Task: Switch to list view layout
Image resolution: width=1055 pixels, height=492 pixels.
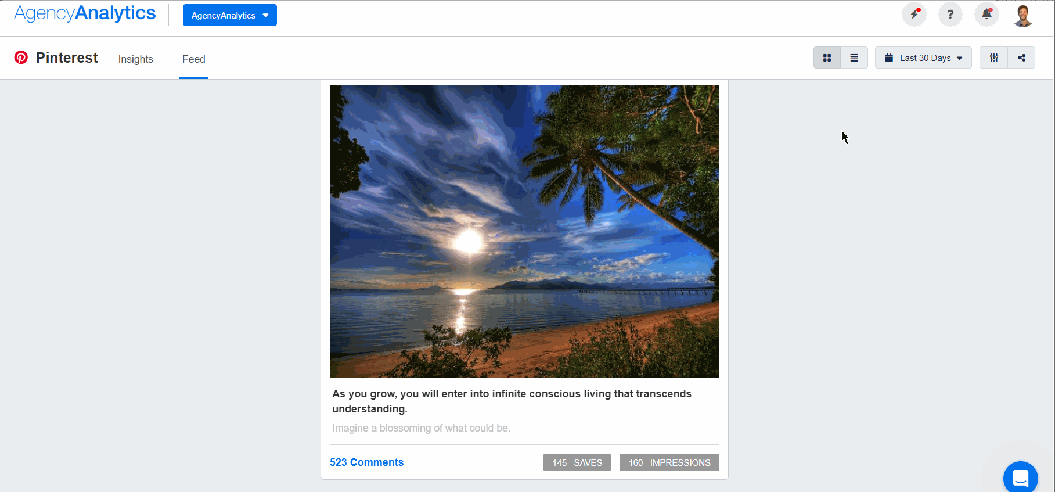Action: (854, 58)
